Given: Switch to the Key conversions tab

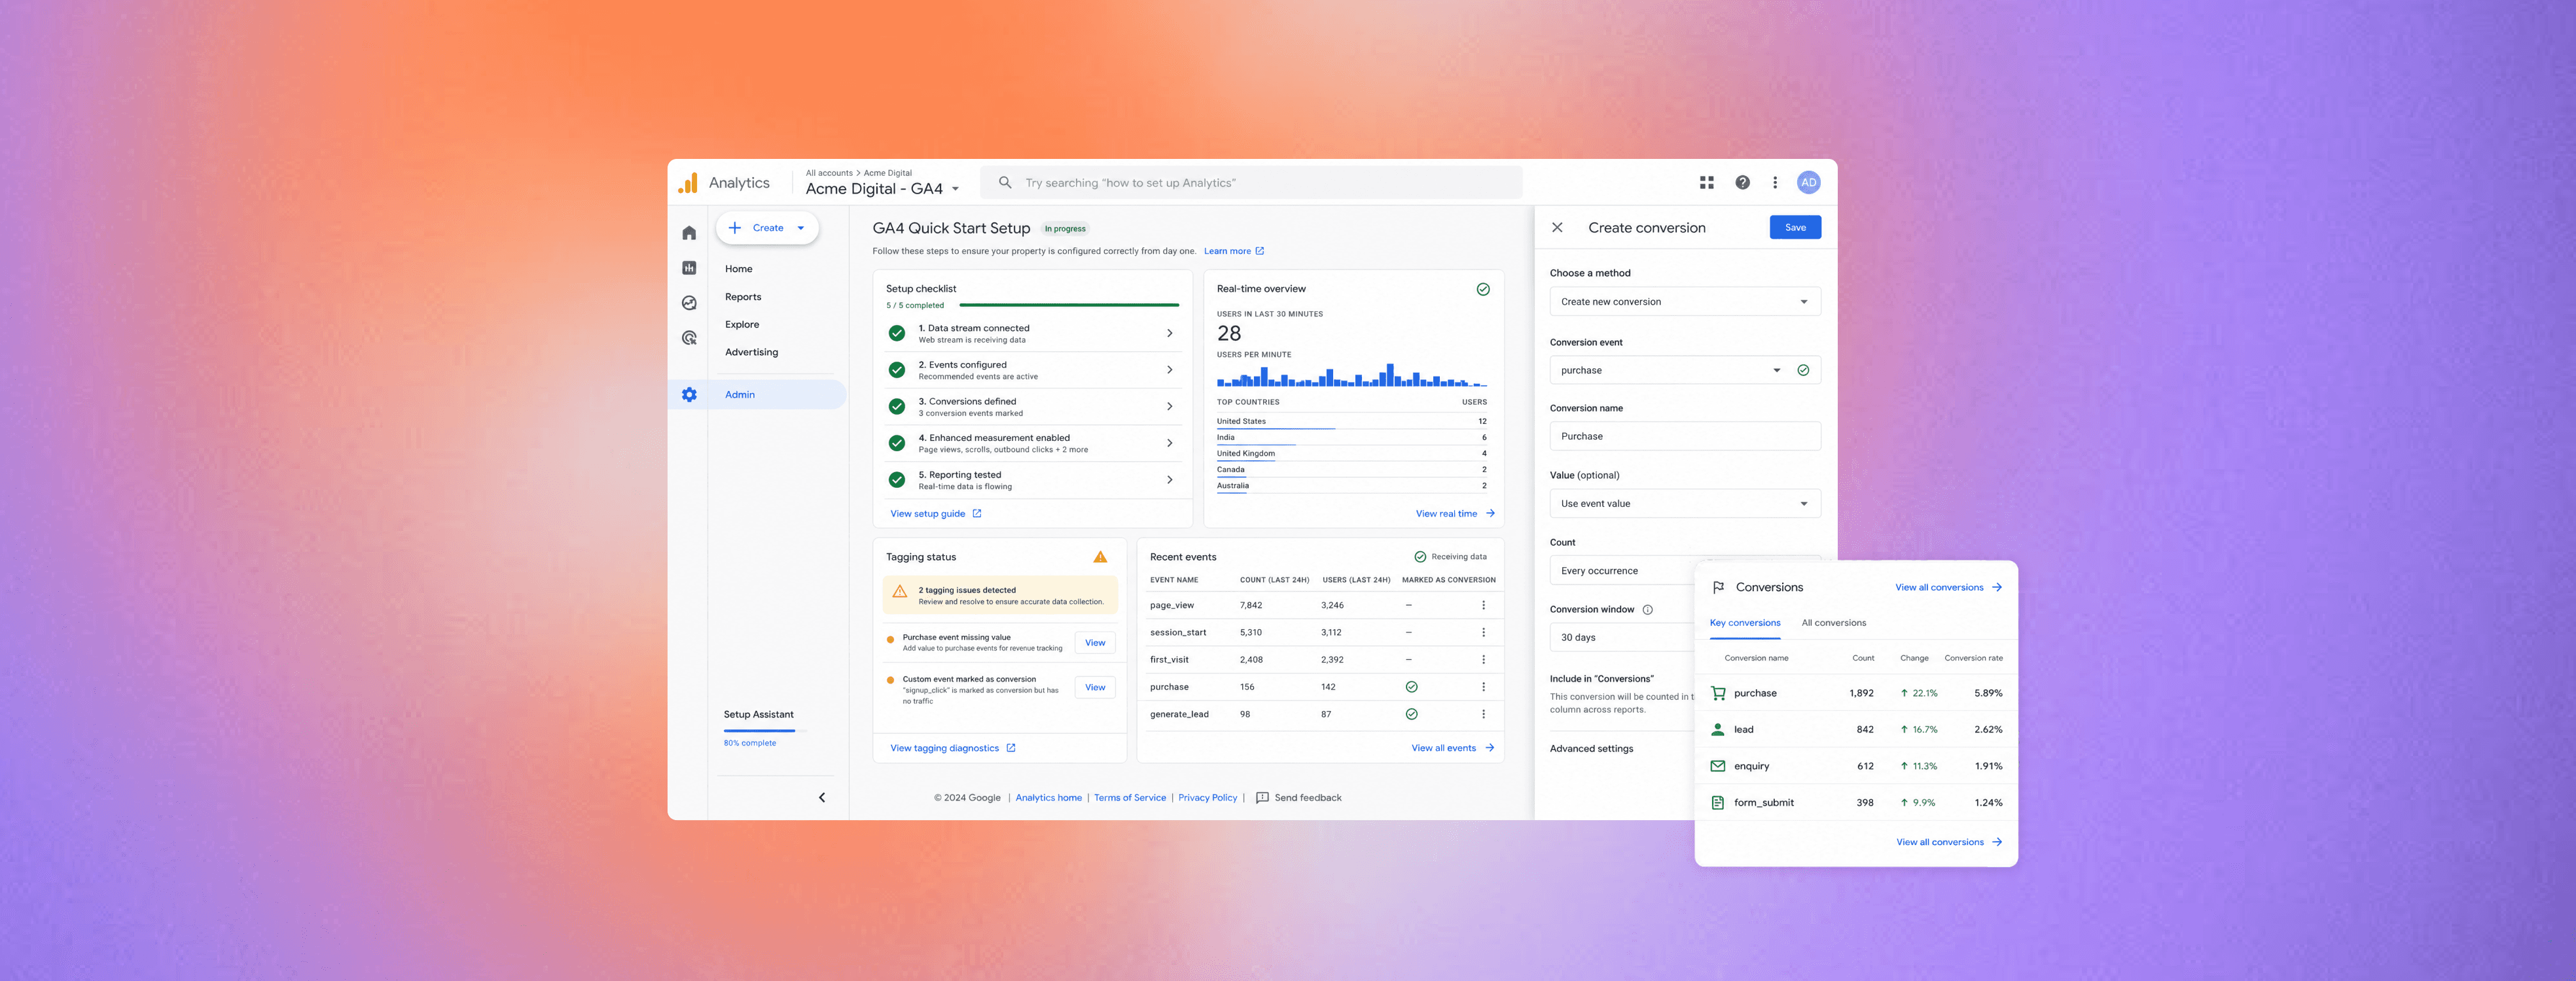Looking at the screenshot, I should click(x=1744, y=623).
